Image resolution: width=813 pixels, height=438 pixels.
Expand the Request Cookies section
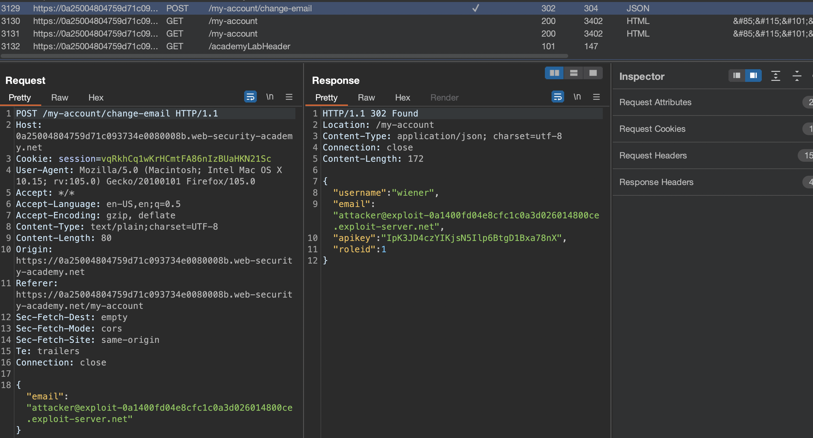click(652, 129)
